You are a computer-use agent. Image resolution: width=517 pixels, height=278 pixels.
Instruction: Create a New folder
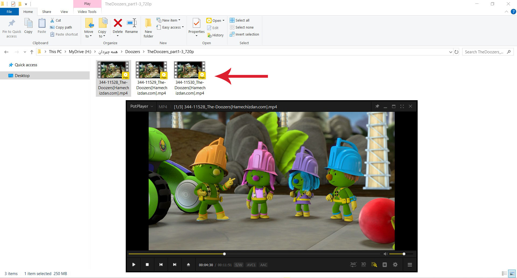(x=148, y=28)
